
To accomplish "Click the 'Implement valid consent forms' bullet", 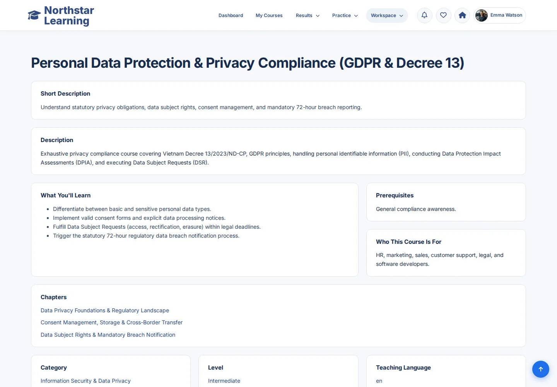I will coord(139,218).
